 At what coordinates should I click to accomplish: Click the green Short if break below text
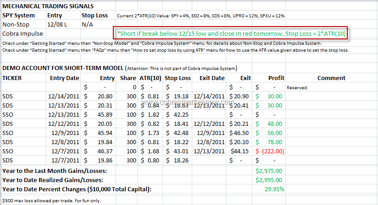231,33
